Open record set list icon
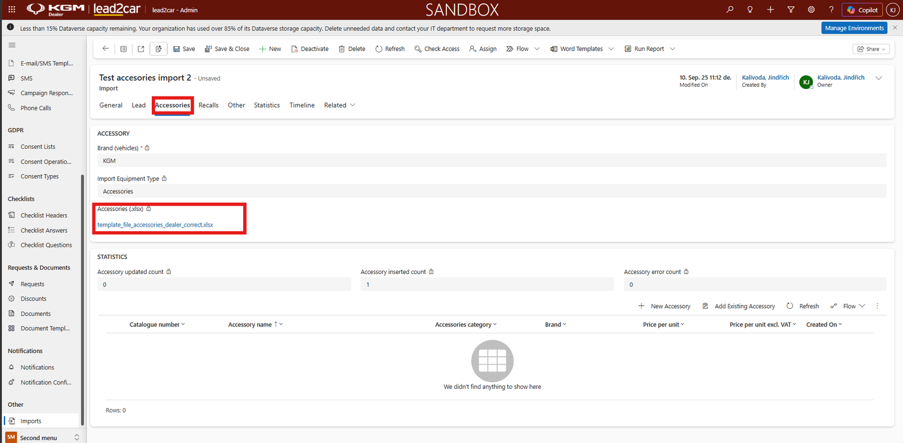903x443 pixels. coord(123,49)
